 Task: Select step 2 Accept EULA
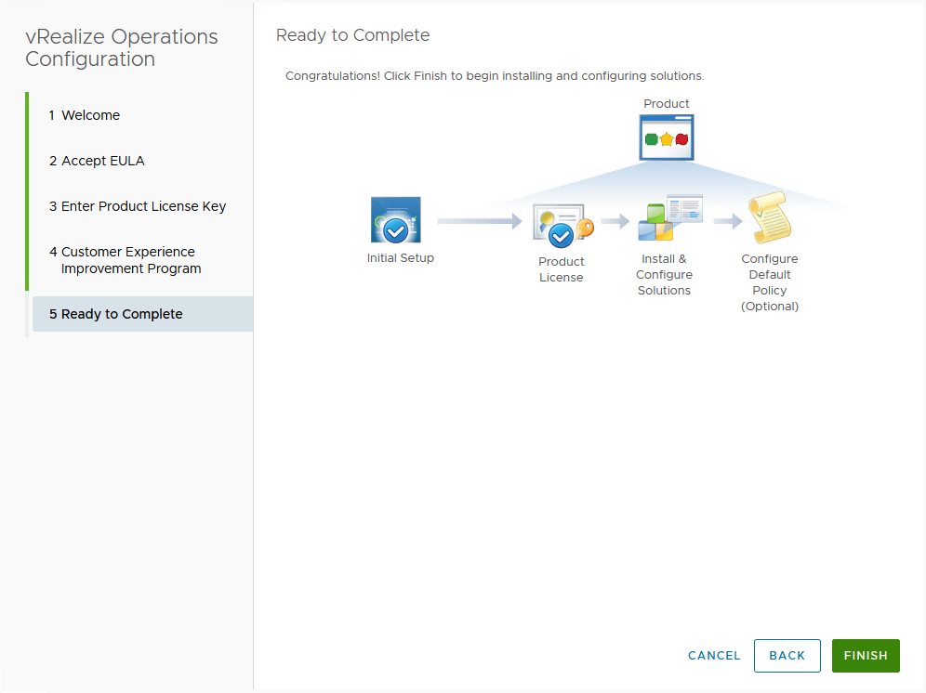[97, 161]
